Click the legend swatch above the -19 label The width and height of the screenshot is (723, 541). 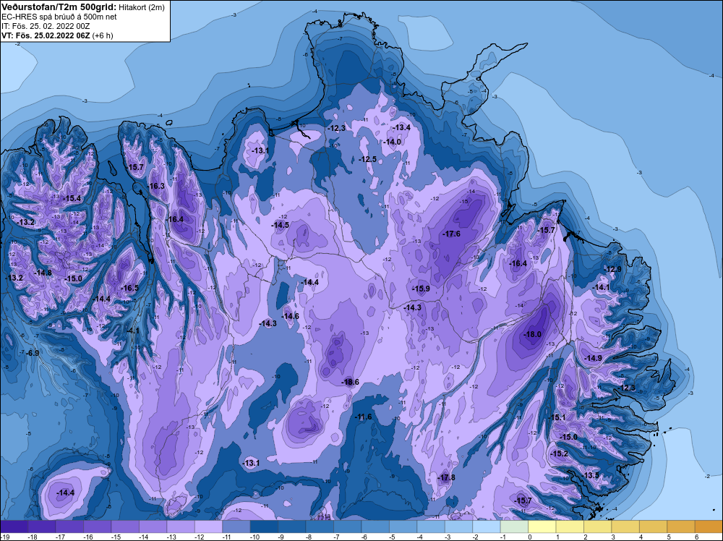(x=14, y=527)
